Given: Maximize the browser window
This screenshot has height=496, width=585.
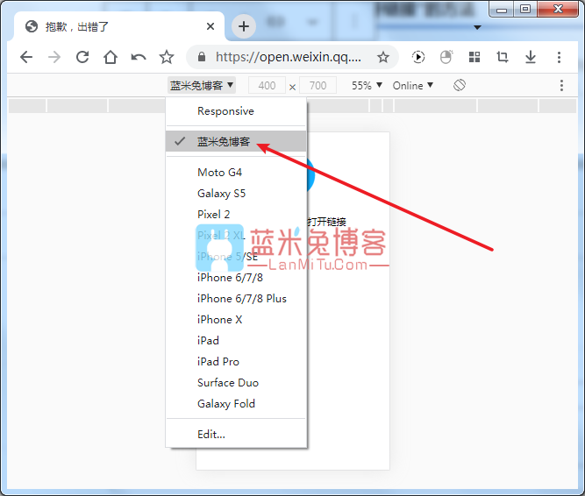Looking at the screenshot, I should point(525,10).
